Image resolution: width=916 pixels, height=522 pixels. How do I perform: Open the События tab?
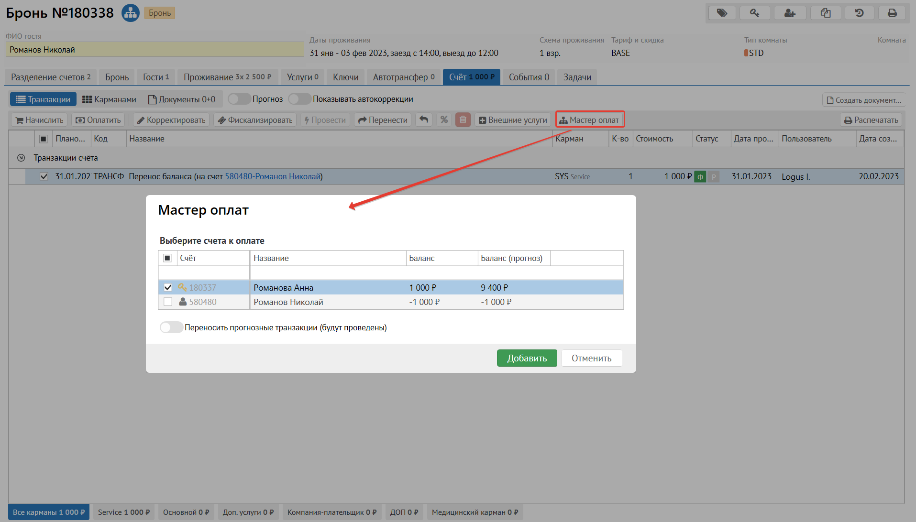529,77
